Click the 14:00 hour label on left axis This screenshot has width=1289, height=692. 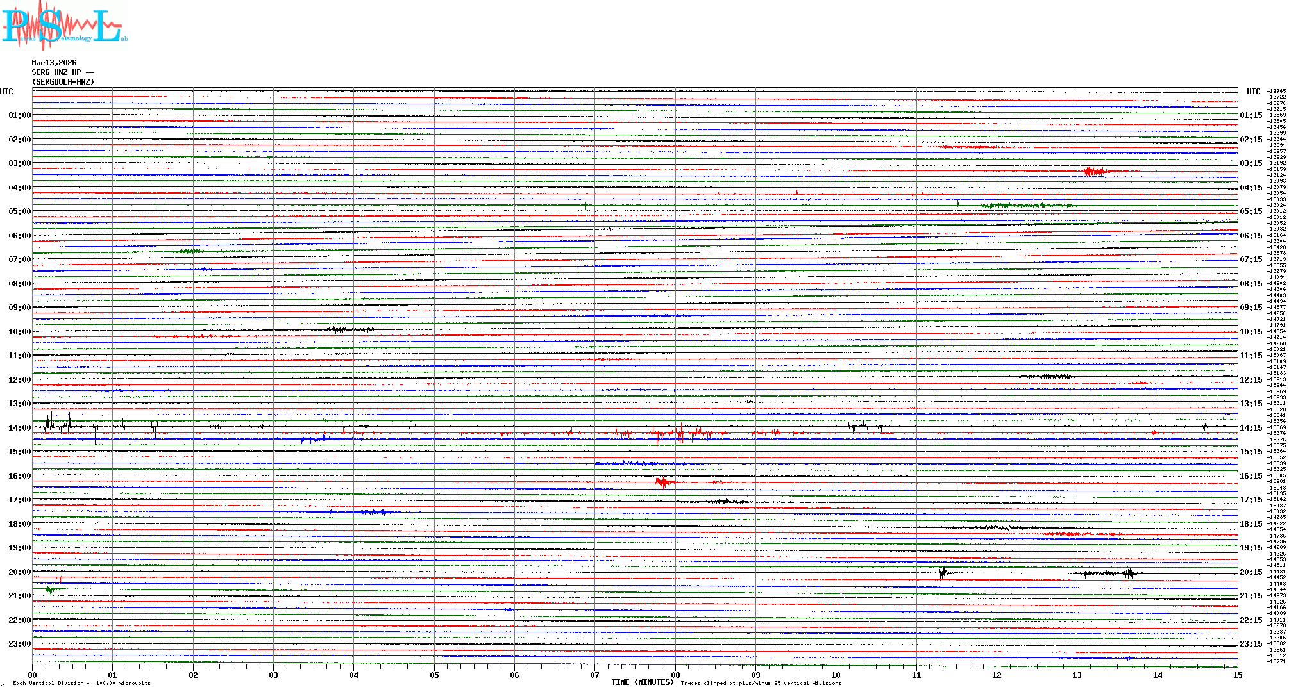(19, 428)
